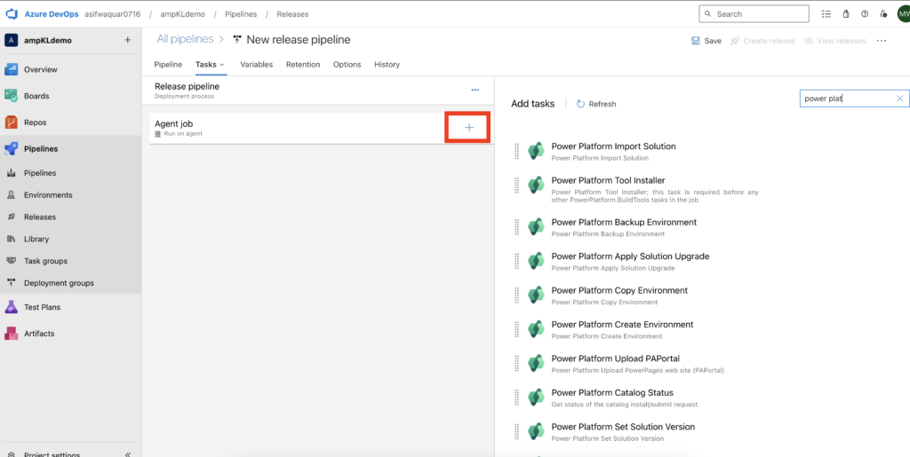Click the plus icon next to ampKLdemo

pyautogui.click(x=128, y=41)
